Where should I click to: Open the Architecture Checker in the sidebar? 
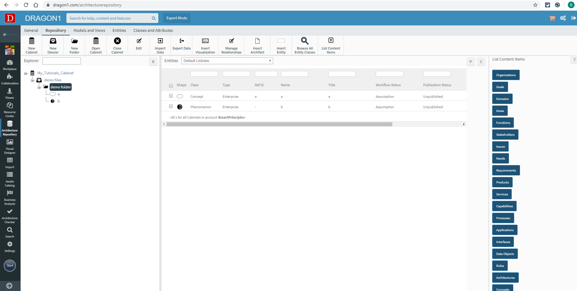10,216
